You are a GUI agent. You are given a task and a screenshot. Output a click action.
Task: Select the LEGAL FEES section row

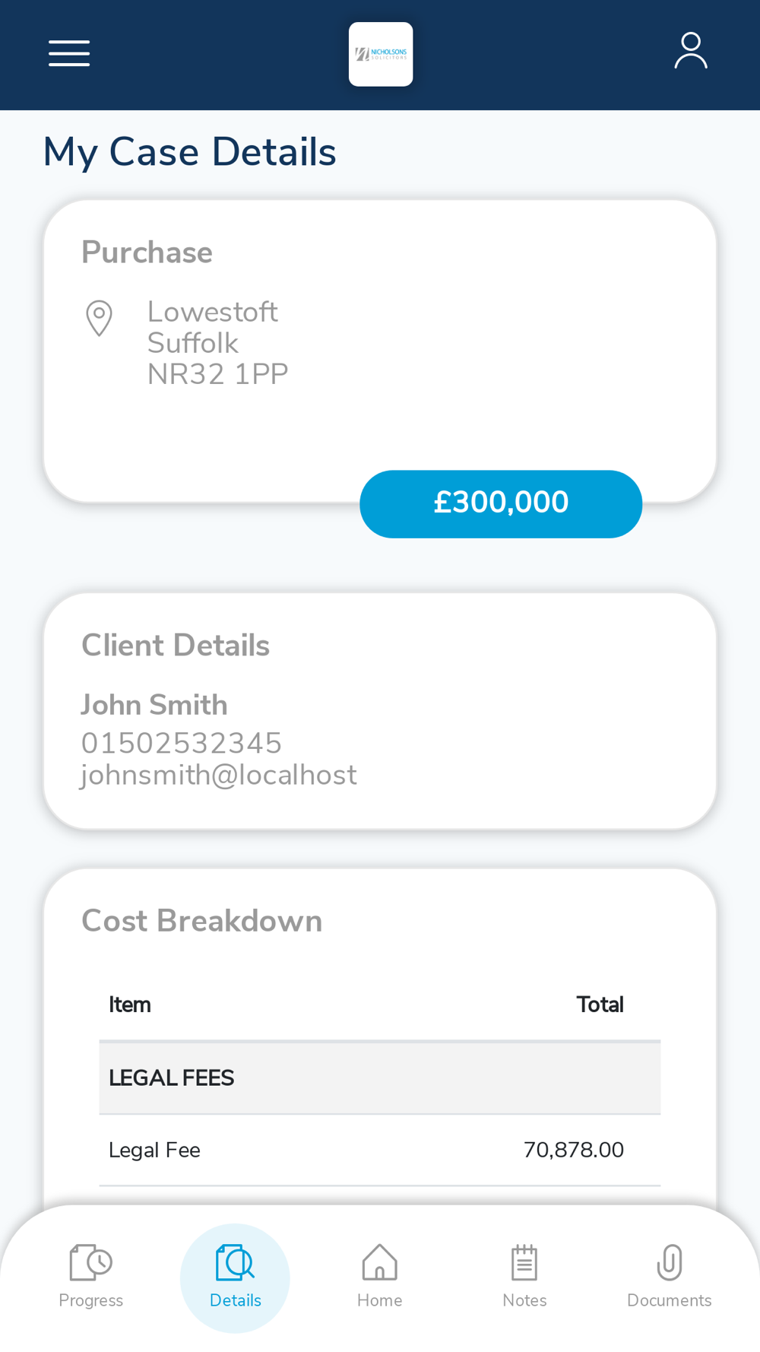[379, 1077]
